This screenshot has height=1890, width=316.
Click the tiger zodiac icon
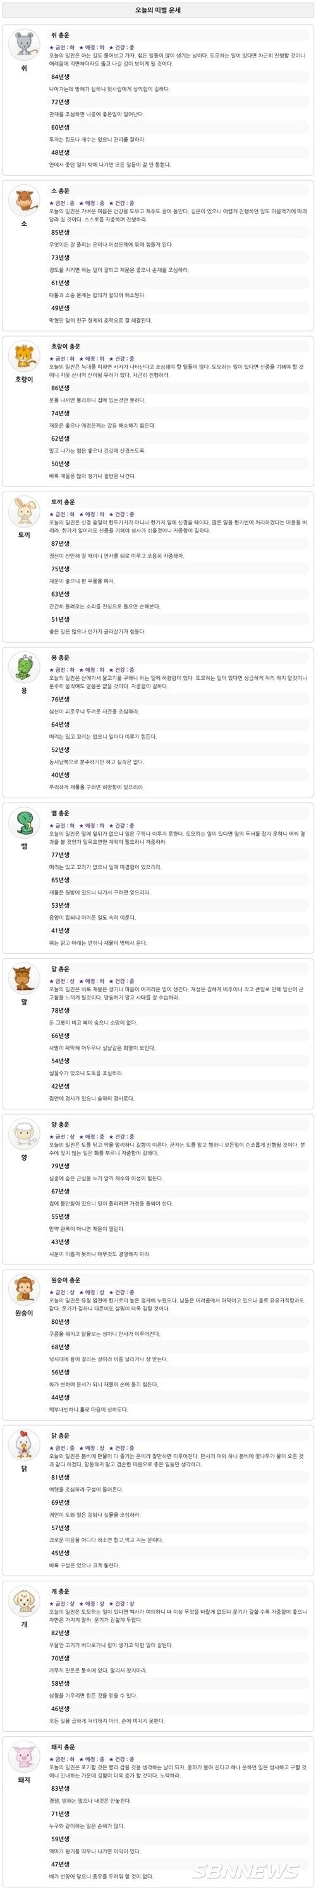[23, 357]
